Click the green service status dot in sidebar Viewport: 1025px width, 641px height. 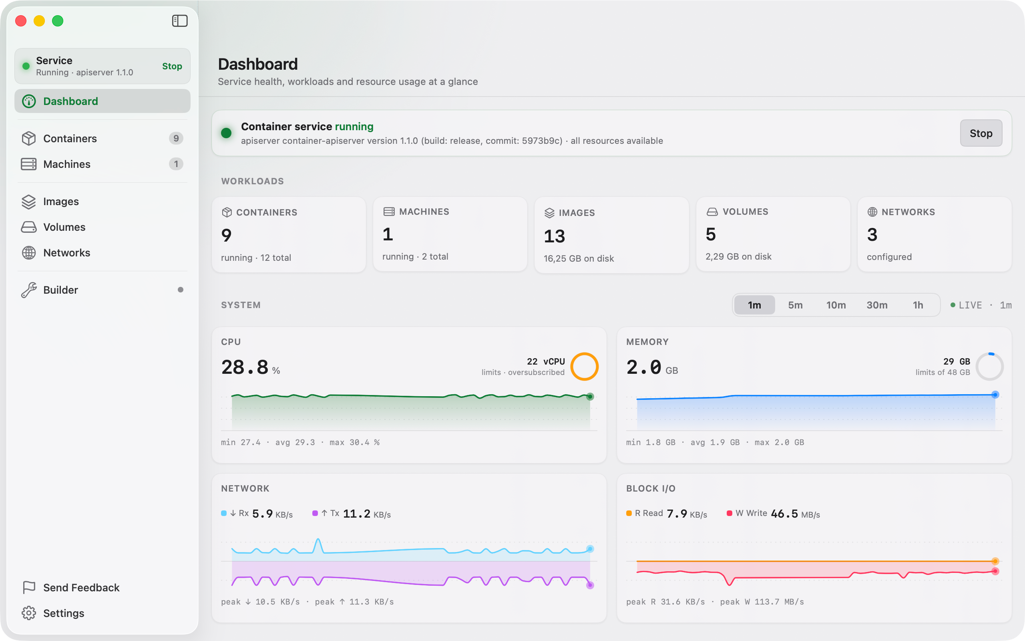tap(26, 66)
